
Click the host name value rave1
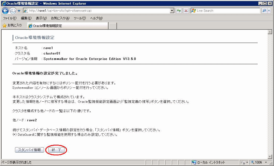[x=48, y=48]
